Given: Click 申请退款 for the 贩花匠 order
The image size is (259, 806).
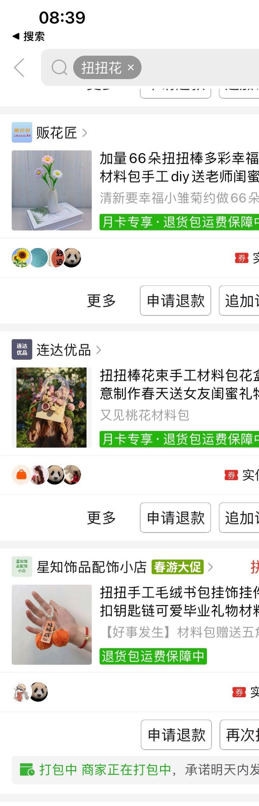Looking at the screenshot, I should point(176,301).
